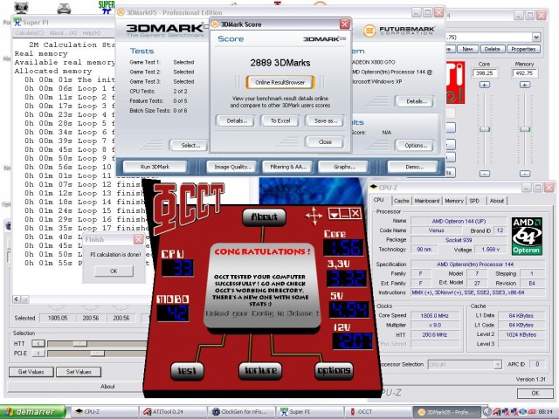Click the Demo button in 3DMark05
559x419 pixels.
(414, 167)
